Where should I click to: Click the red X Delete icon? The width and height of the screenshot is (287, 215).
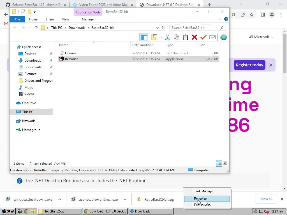(x=195, y=37)
